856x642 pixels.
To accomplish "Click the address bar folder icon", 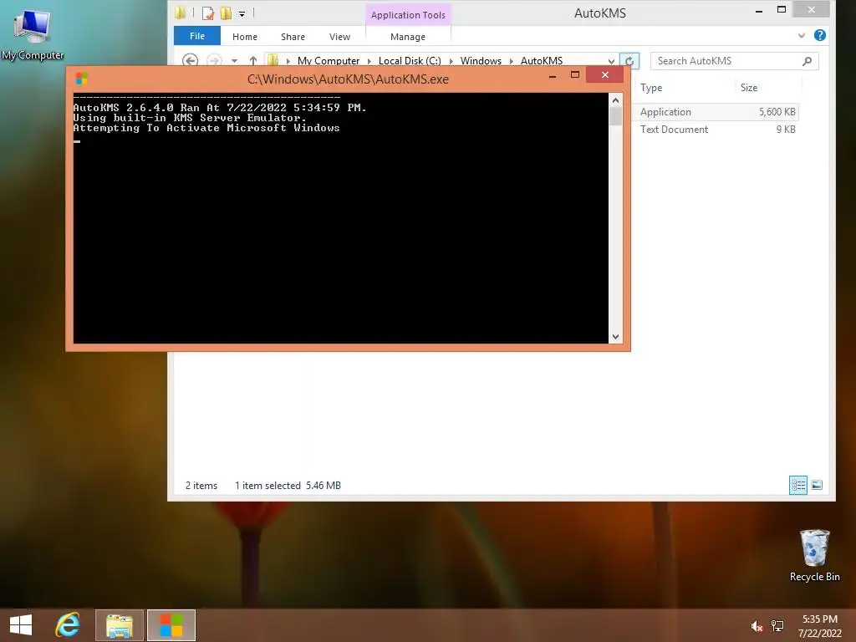I will pyautogui.click(x=273, y=60).
